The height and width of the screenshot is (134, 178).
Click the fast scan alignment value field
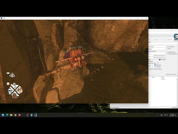point(152,66)
